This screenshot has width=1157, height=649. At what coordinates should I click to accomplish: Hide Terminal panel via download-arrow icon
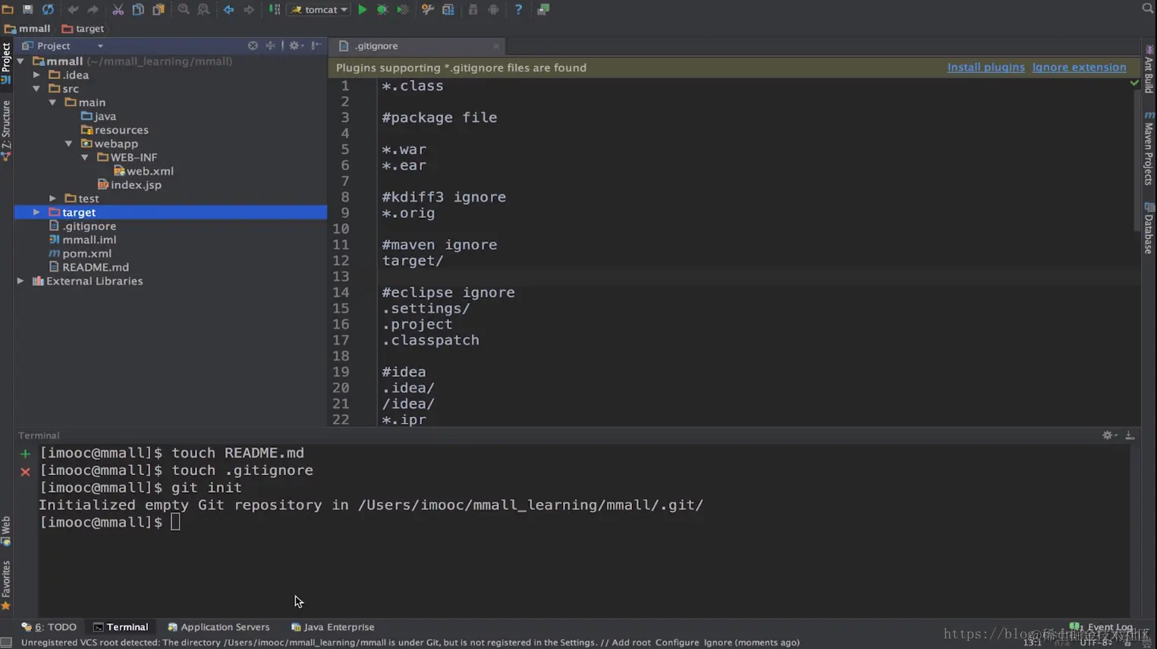[1130, 435]
